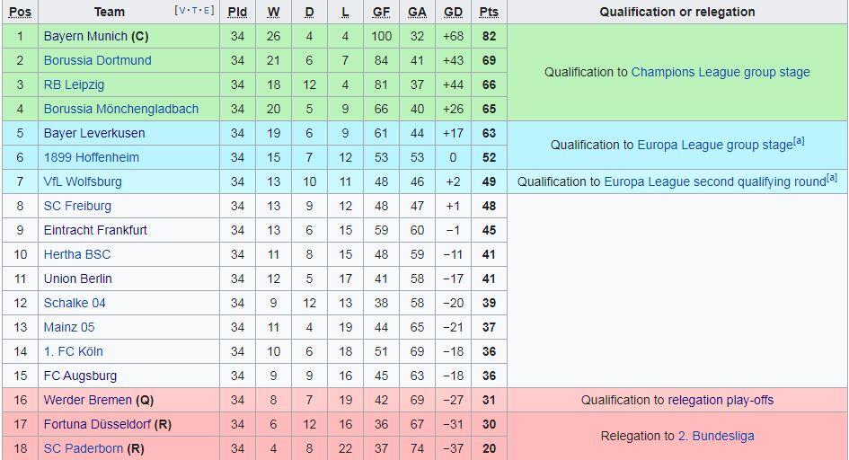
Task: Open the Schalke 04 link
Action: (75, 303)
